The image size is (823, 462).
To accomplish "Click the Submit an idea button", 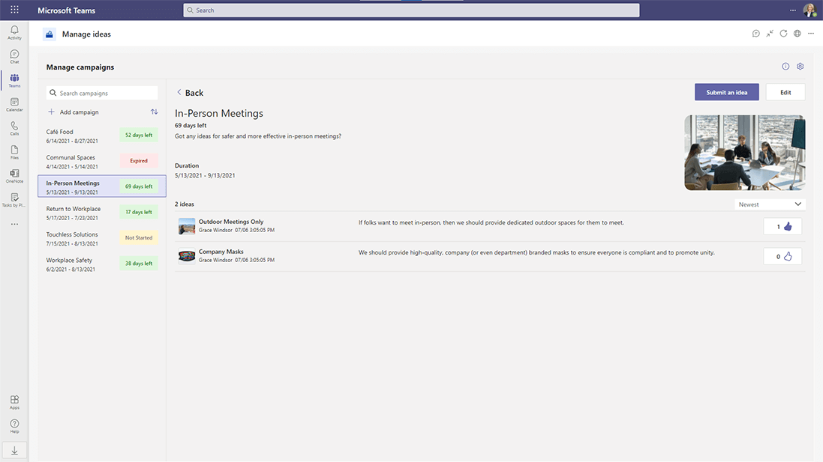I will (x=726, y=92).
